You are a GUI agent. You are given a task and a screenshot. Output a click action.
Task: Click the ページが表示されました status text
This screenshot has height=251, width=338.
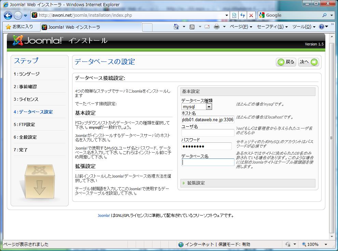(x=26, y=244)
